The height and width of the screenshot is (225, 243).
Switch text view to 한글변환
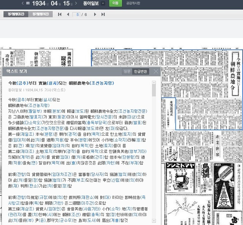point(140,71)
